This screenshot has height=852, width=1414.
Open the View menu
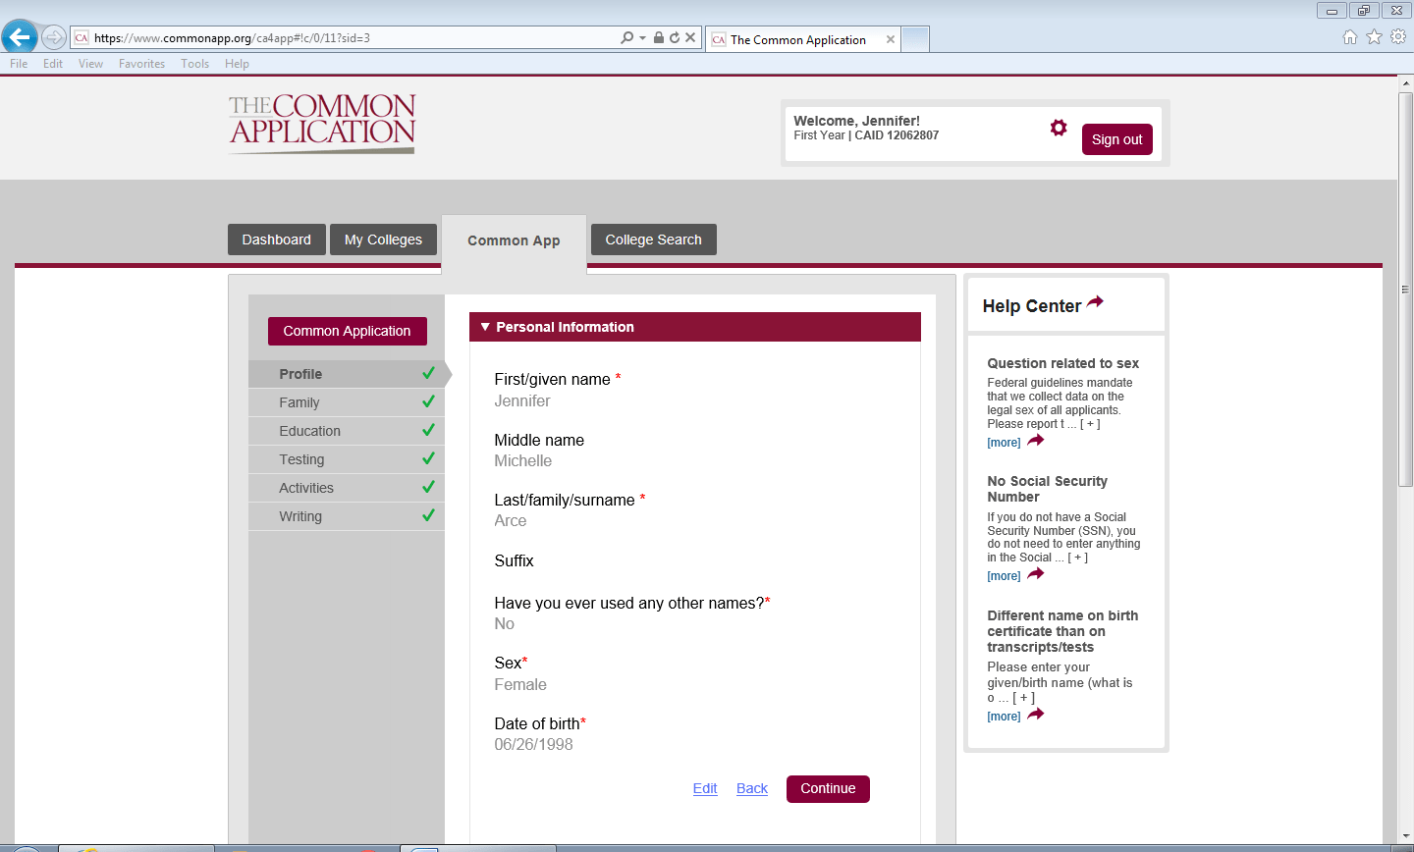click(x=90, y=64)
